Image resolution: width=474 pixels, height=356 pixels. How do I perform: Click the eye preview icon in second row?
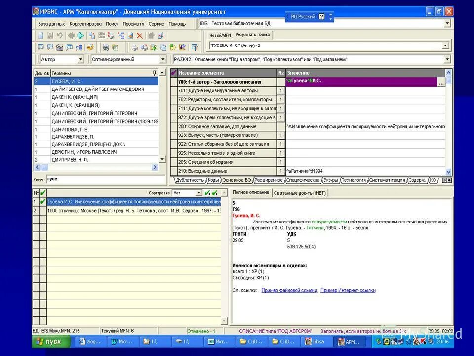pyautogui.click(x=106, y=47)
